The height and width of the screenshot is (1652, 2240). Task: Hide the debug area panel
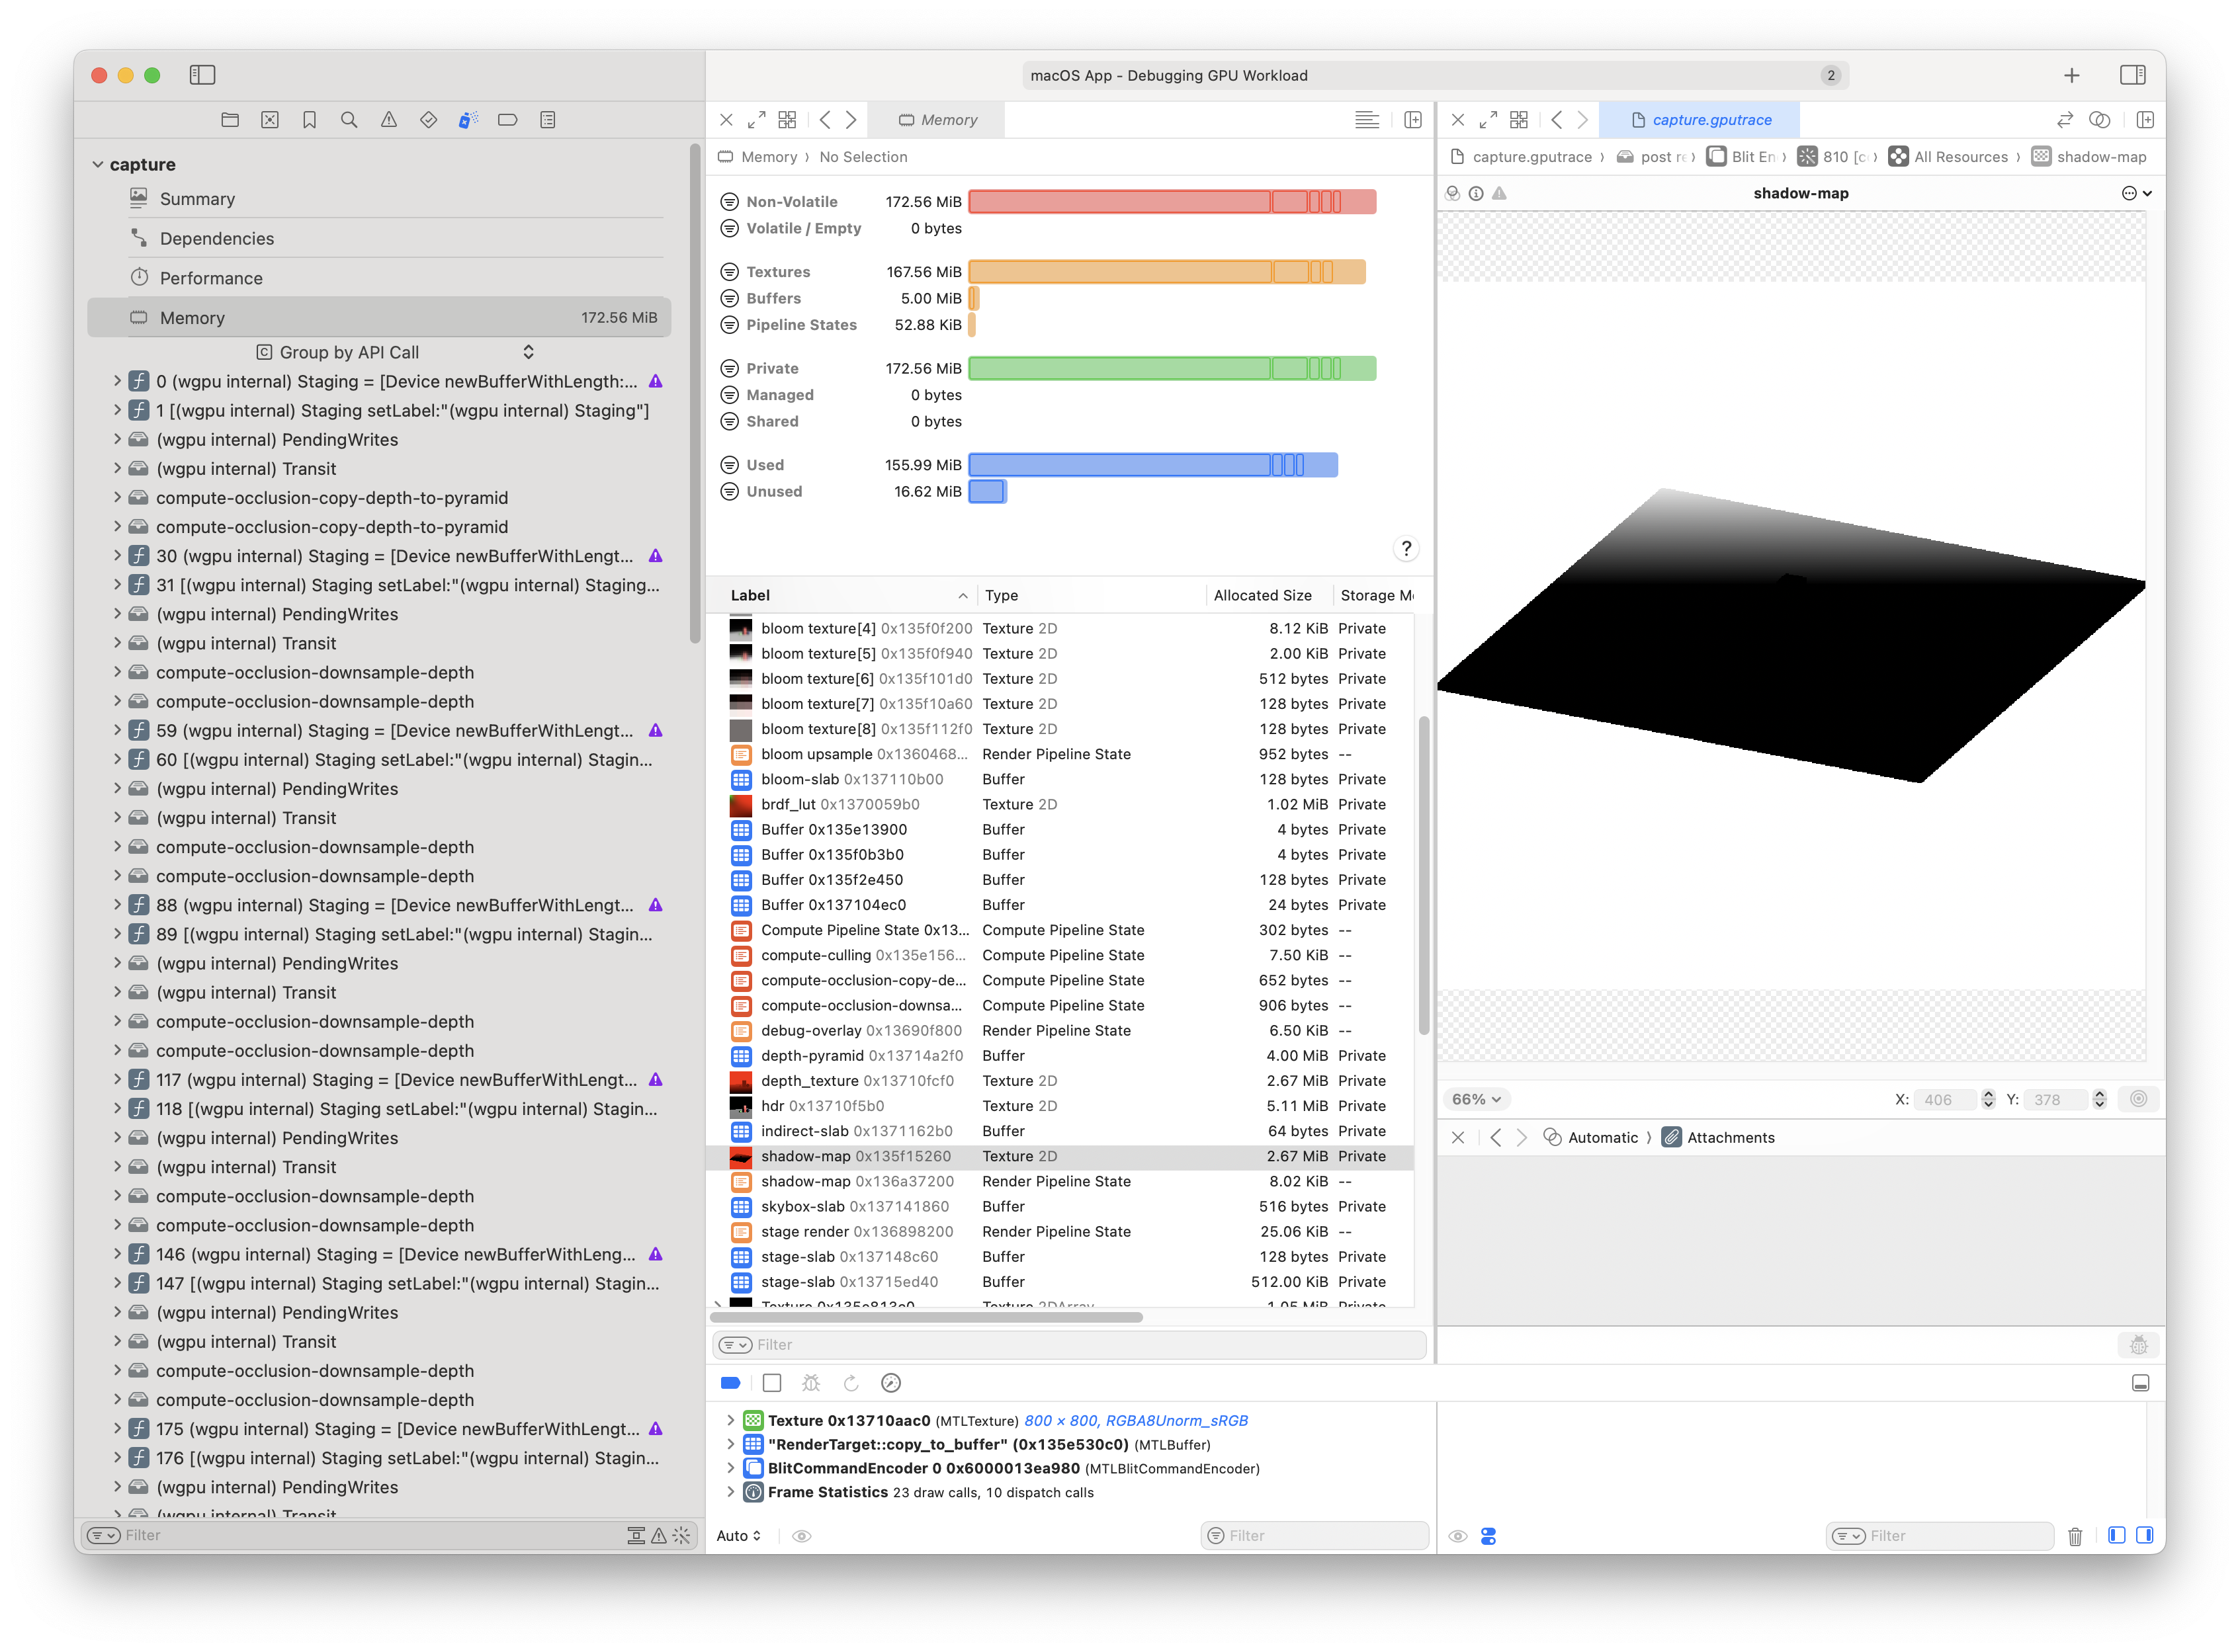2141,1383
